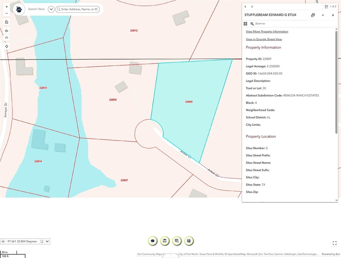Zoom in on the map
This screenshot has height=258, width=341.
[6, 7]
